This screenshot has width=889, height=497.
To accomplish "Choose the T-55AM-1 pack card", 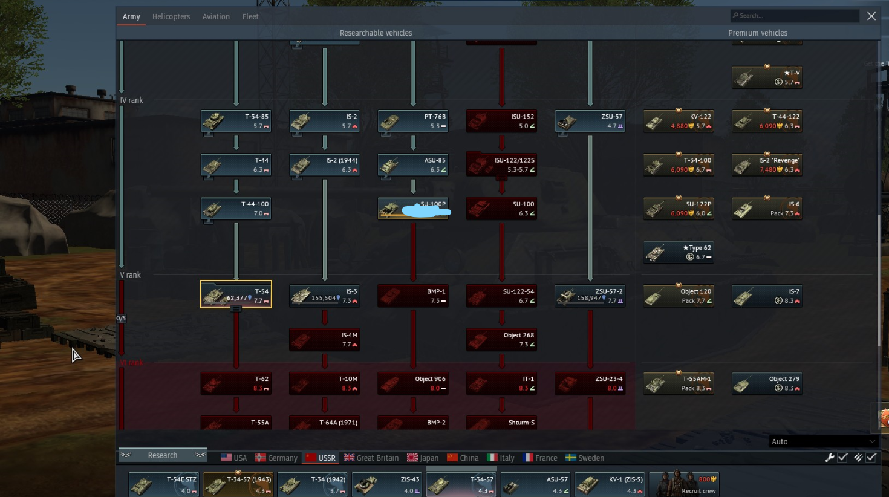I will point(679,383).
